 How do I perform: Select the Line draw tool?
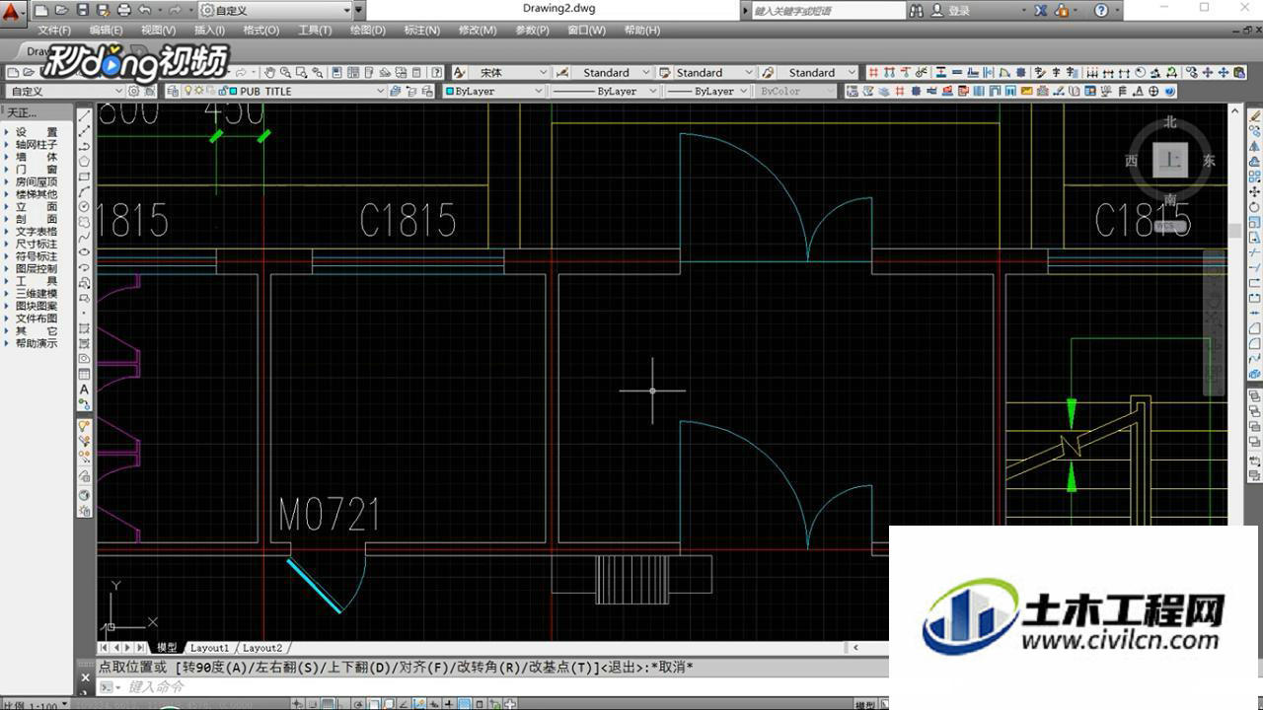click(x=84, y=116)
